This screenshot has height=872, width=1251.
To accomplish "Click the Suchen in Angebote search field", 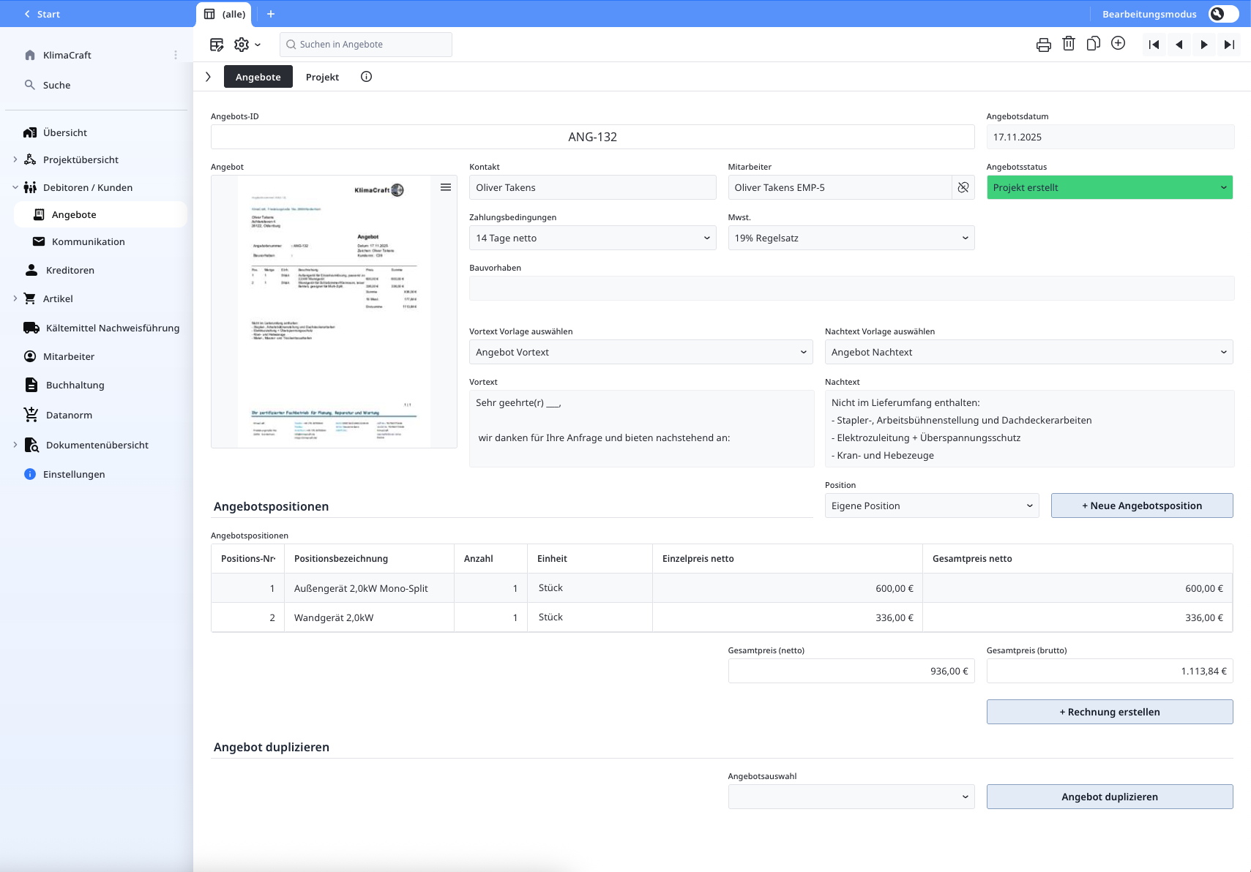I will point(366,45).
